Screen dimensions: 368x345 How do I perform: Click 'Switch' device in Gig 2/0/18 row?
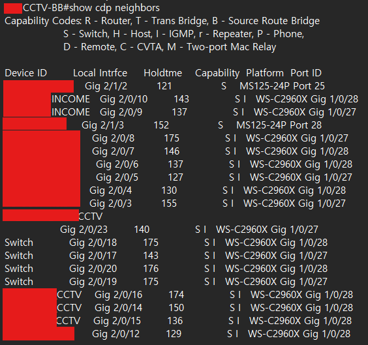click(19, 243)
